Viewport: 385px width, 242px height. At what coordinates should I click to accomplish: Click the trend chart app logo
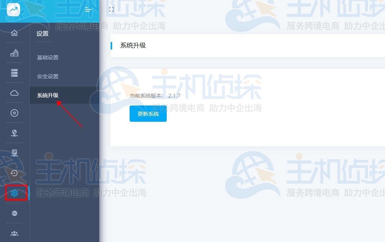click(x=13, y=9)
